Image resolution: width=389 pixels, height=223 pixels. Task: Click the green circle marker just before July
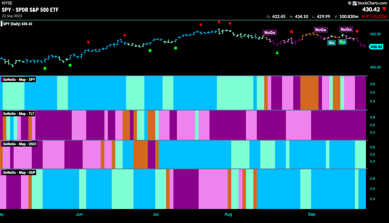150,50
